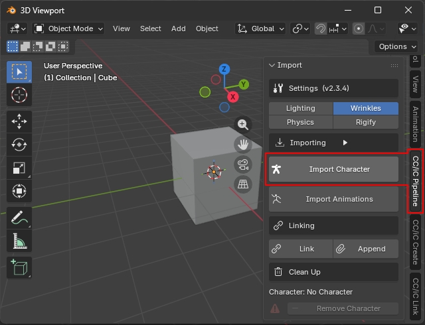Select the Select Box tool
Viewport: 425px width, 325px height.
click(x=19, y=72)
